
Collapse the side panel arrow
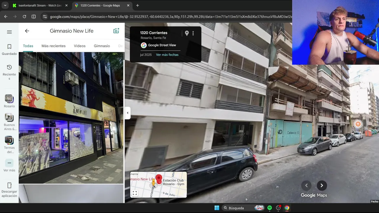click(128, 113)
